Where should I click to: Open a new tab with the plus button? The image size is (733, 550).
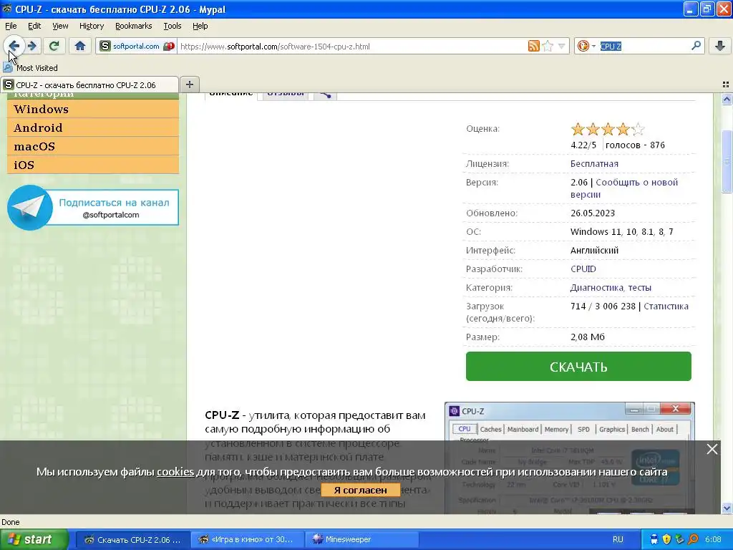(x=189, y=85)
